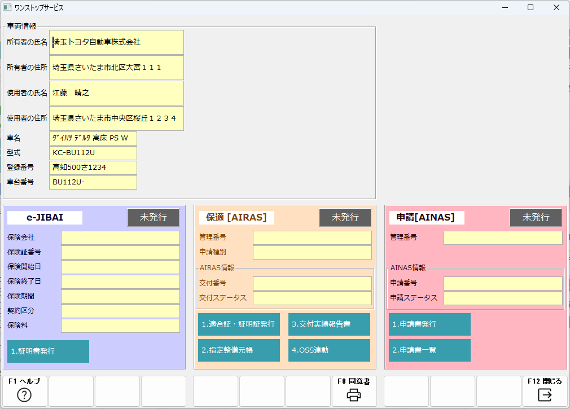Screen dimensions: 570x409
Task: Click the 未発行 status in e-JIBAI panel
Action: (153, 218)
